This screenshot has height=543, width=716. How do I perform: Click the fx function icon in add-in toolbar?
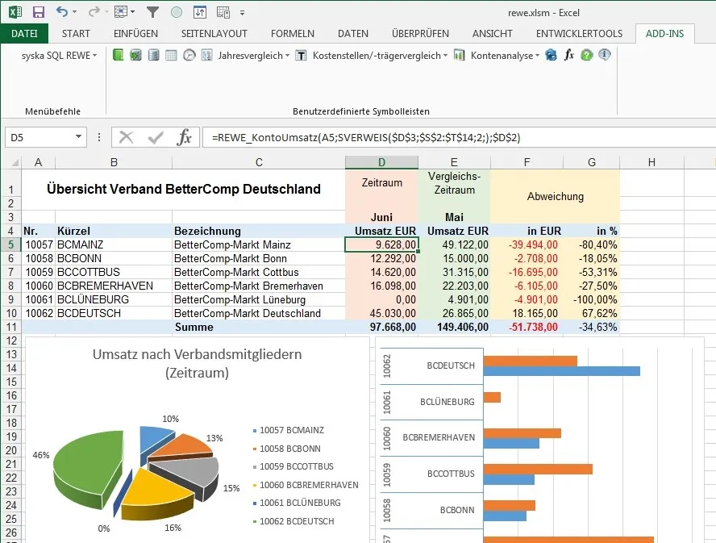point(569,56)
